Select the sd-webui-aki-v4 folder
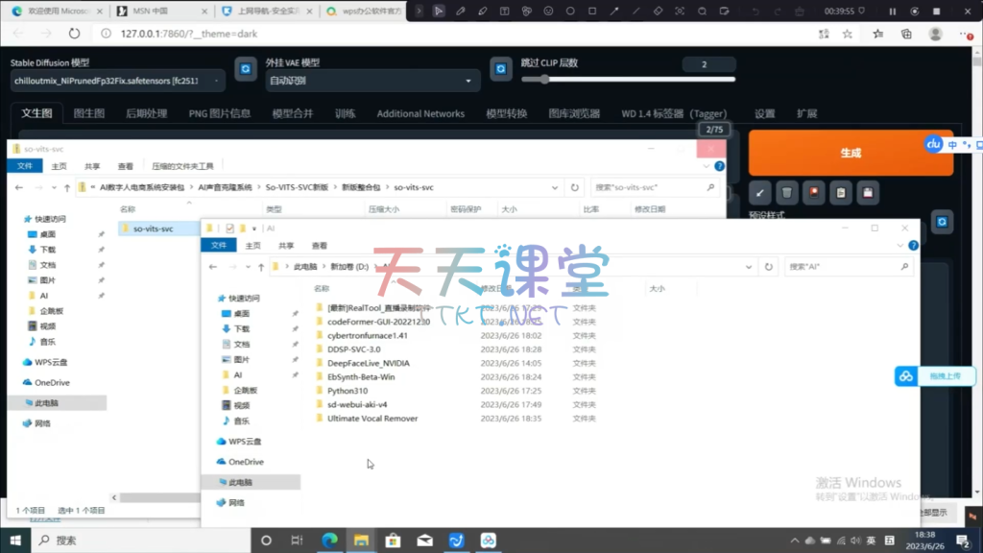983x553 pixels. 357,404
